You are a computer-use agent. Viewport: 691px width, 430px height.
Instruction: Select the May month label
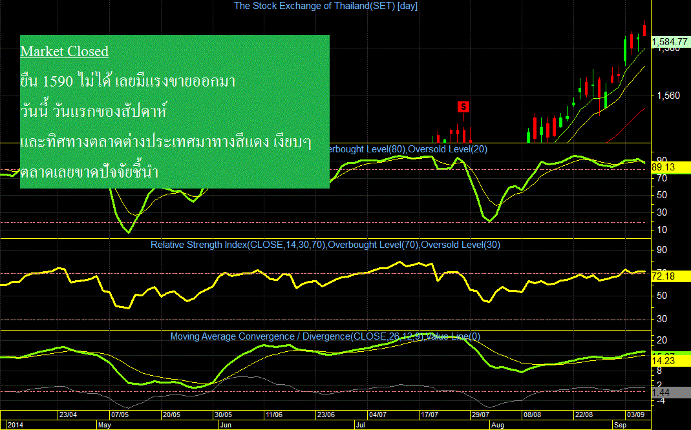[x=105, y=425]
